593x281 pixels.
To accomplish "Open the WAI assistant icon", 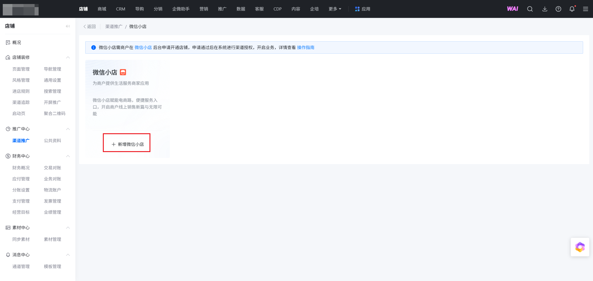I will coord(512,9).
